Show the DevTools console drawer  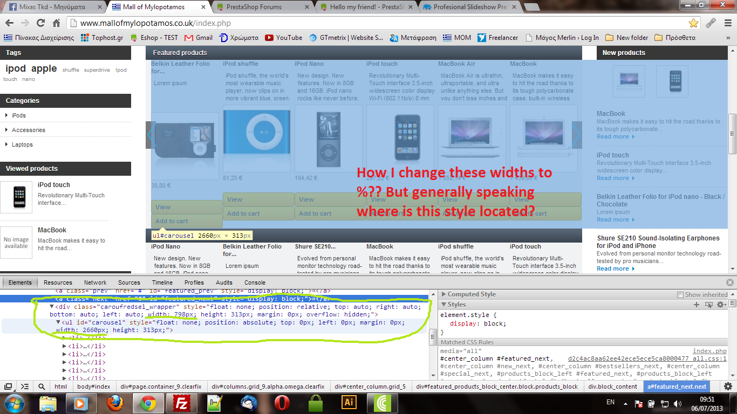pos(25,387)
